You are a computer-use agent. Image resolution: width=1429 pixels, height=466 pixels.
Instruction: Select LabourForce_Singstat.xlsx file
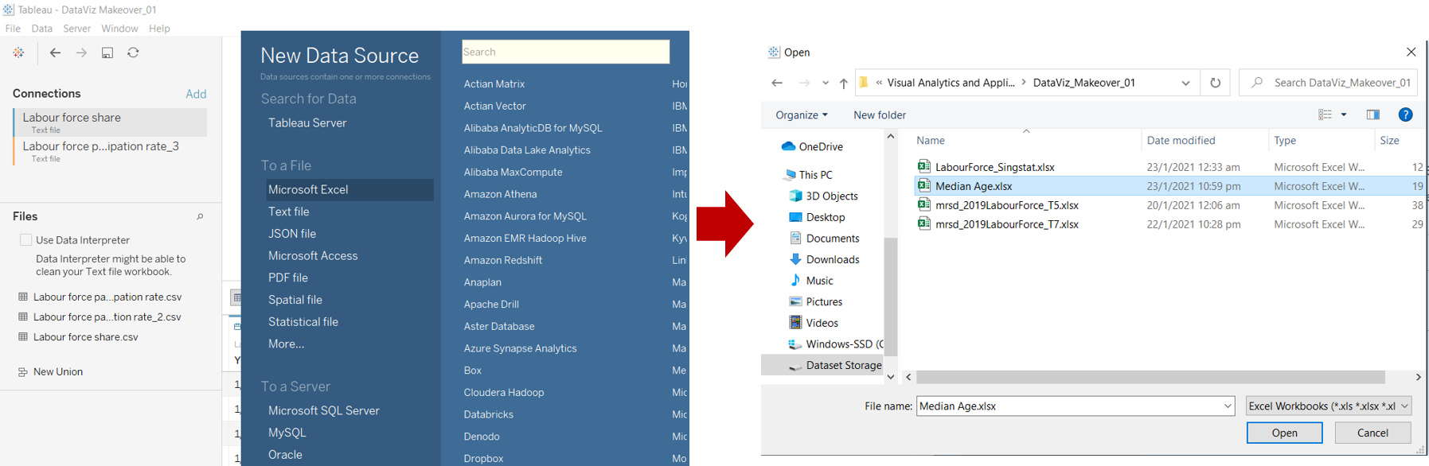[x=994, y=167]
